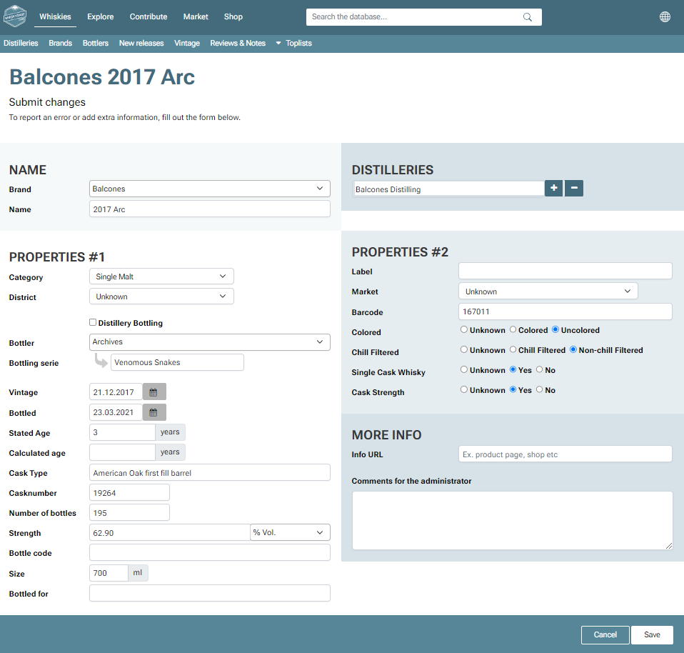Screen dimensions: 684x653
Task: Click the Cask Type field
Action: (209, 473)
